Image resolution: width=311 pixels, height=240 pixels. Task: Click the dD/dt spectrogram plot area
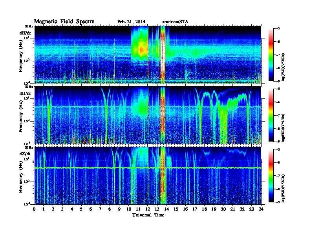click(x=148, y=115)
